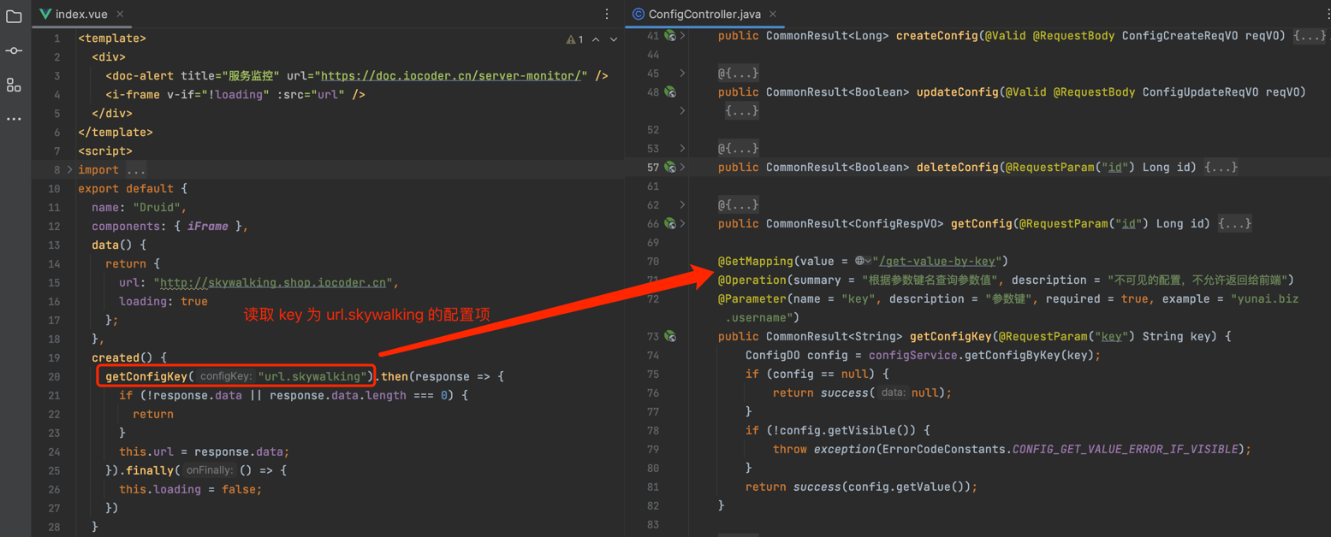Screen dimensions: 1331x537
Task: Close the ConfigController.java tab
Action: [773, 15]
